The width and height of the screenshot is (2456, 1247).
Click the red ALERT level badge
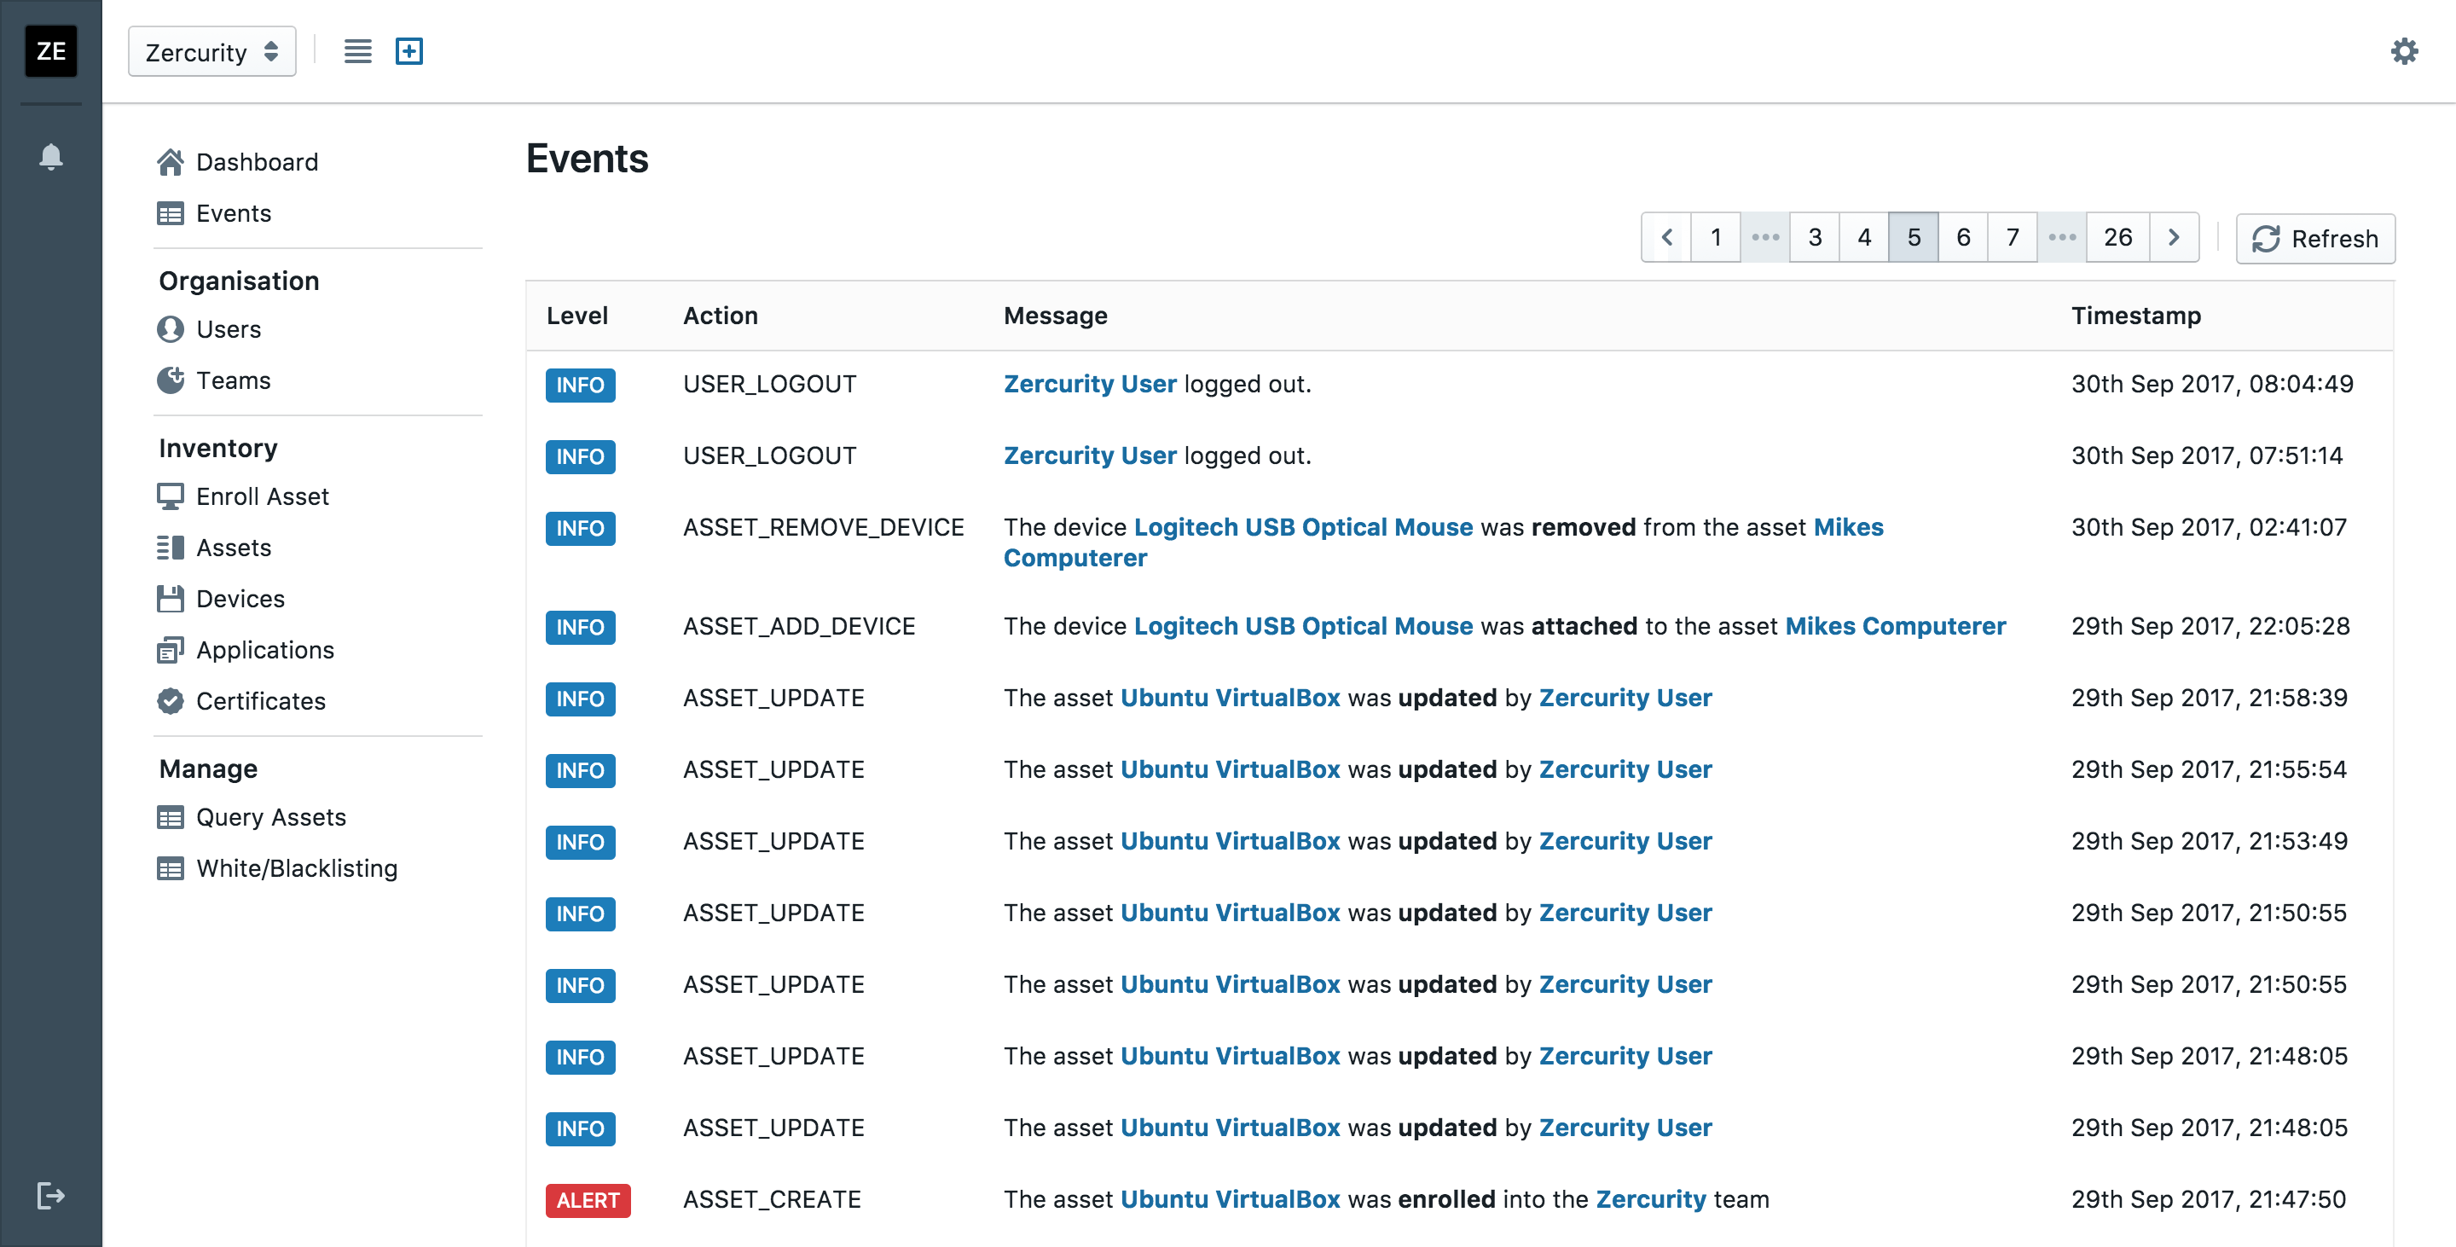(x=588, y=1200)
